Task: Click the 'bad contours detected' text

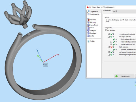Action: point(128,39)
